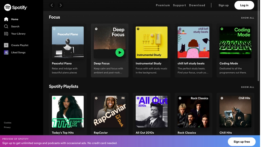Click Show All for the Focus section

tap(248, 18)
